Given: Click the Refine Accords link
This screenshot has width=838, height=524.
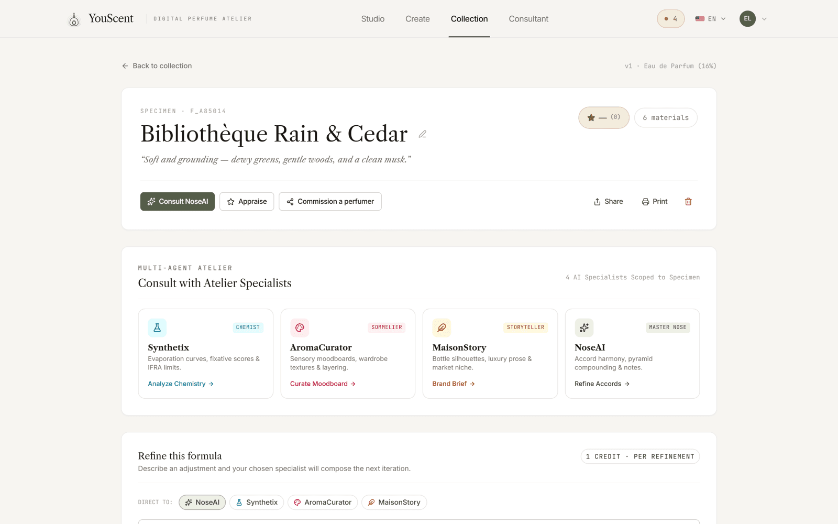Looking at the screenshot, I should coord(602,384).
